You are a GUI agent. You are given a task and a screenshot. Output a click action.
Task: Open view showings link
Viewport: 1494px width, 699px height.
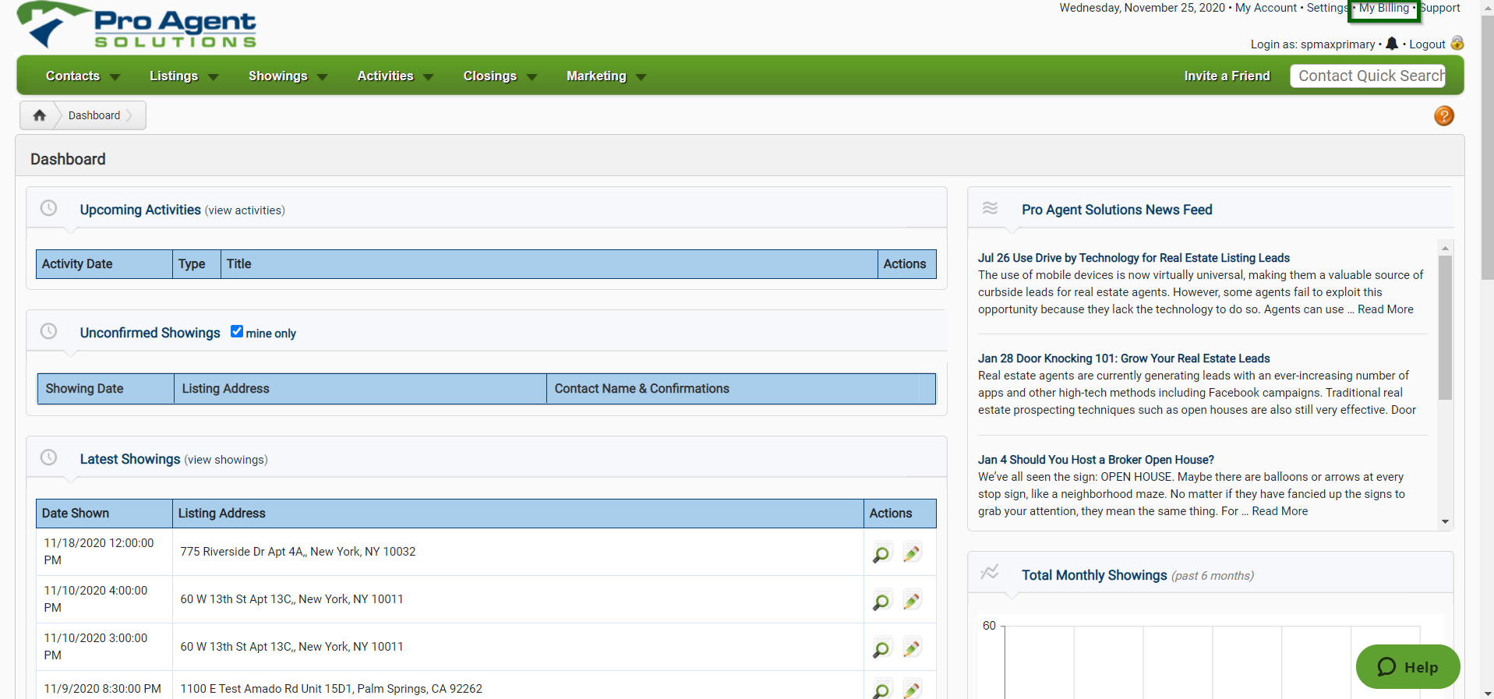click(x=226, y=460)
